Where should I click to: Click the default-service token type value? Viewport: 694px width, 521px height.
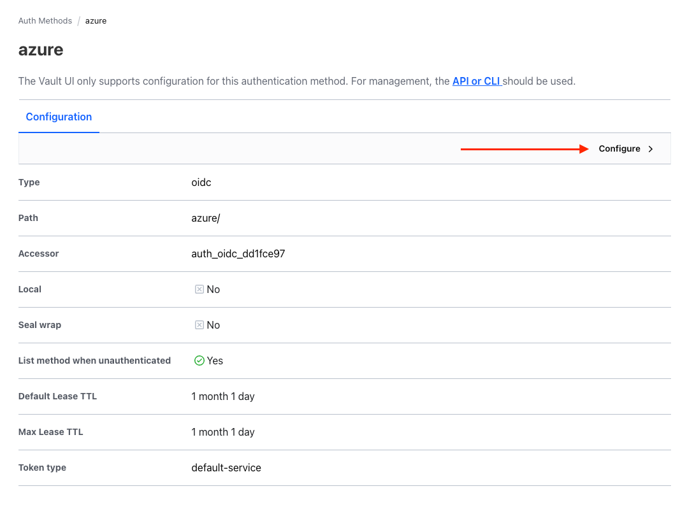226,467
